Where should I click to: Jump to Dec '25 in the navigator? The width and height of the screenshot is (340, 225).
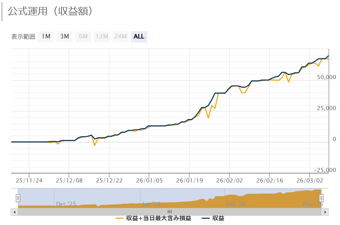point(66,204)
